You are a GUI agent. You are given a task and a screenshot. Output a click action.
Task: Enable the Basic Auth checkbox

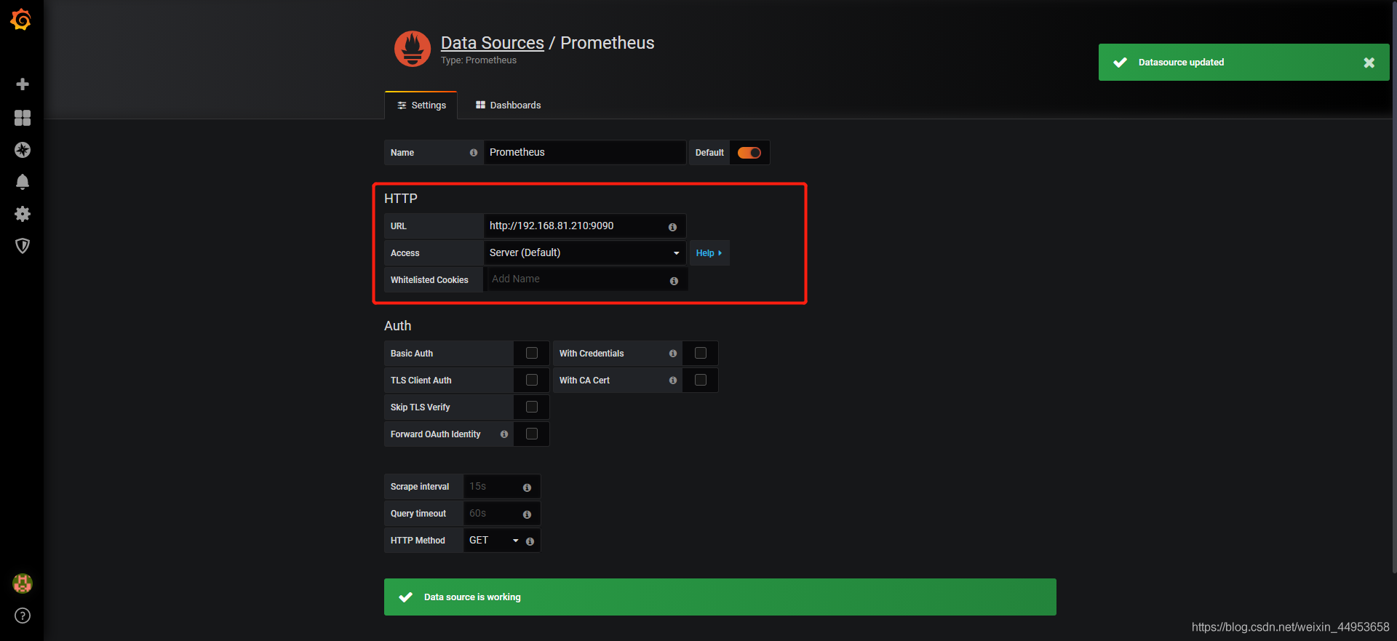click(x=532, y=353)
